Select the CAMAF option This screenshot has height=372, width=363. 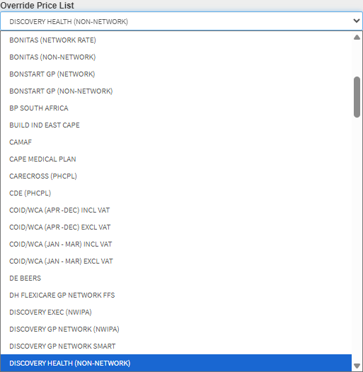176,142
